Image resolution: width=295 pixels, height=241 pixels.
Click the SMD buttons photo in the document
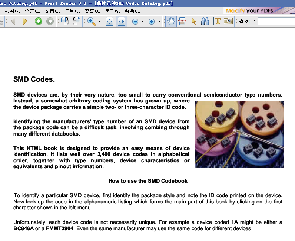[239, 134]
